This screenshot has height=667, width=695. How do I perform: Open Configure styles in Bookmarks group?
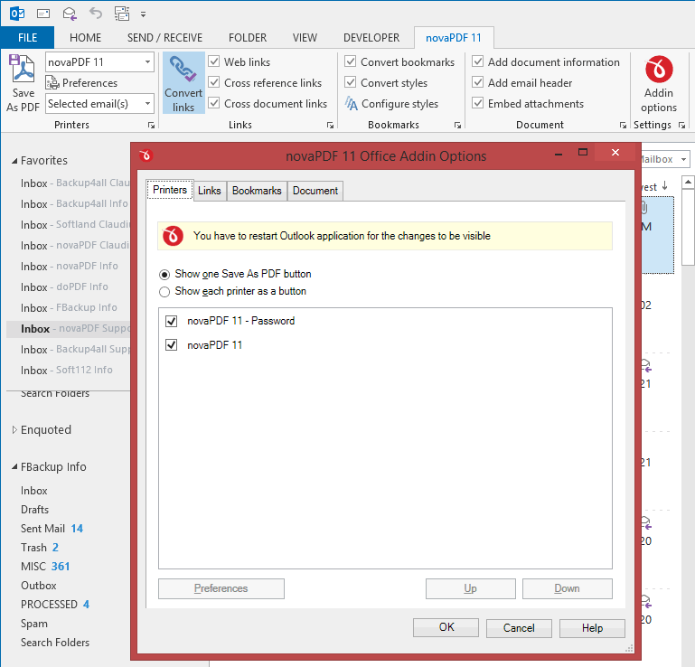coord(392,104)
